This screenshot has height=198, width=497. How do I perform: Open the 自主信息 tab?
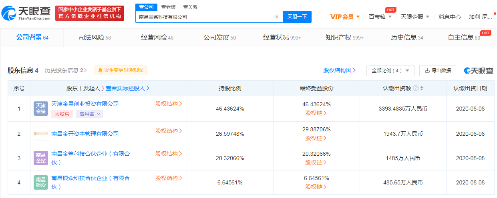tap(465, 38)
